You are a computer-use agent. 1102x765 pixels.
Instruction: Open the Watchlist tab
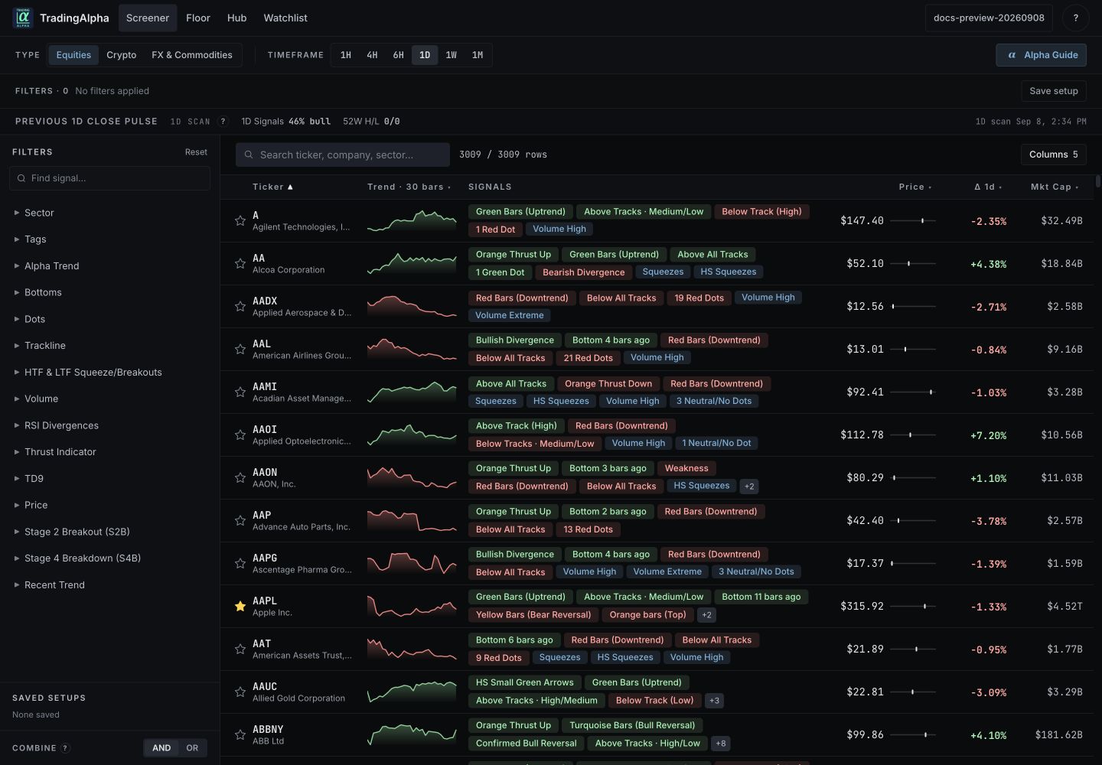(285, 18)
